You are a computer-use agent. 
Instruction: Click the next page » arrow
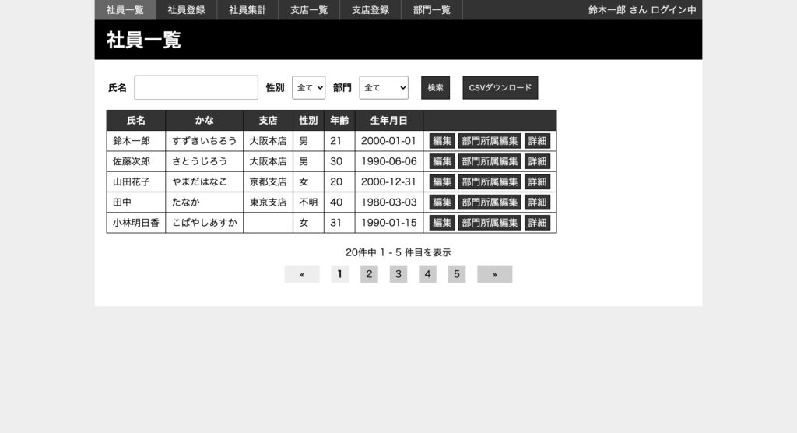click(494, 274)
